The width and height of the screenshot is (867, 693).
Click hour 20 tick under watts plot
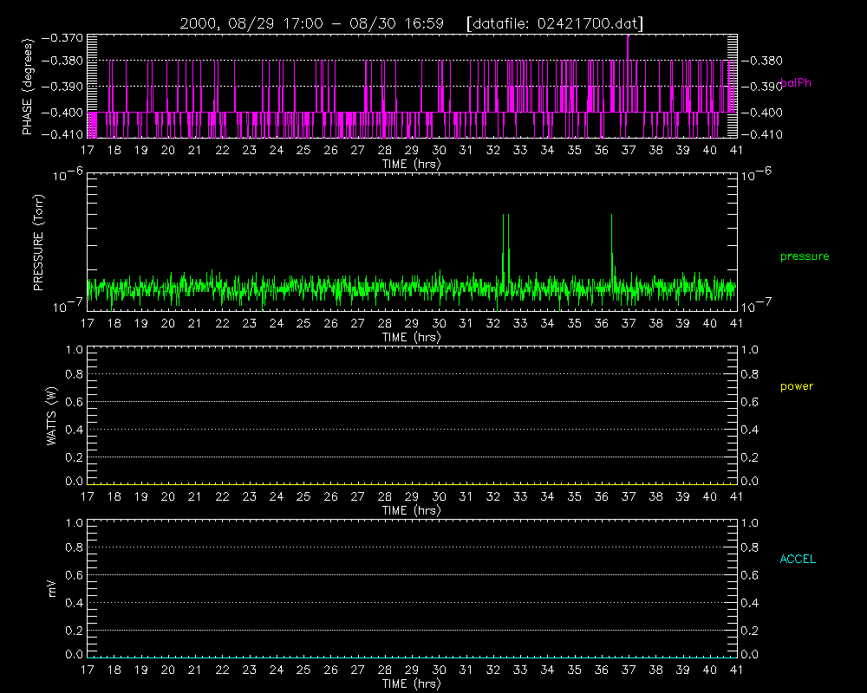pos(168,497)
